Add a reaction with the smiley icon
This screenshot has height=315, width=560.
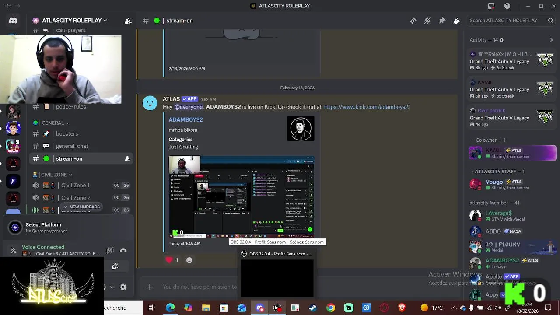point(189,260)
